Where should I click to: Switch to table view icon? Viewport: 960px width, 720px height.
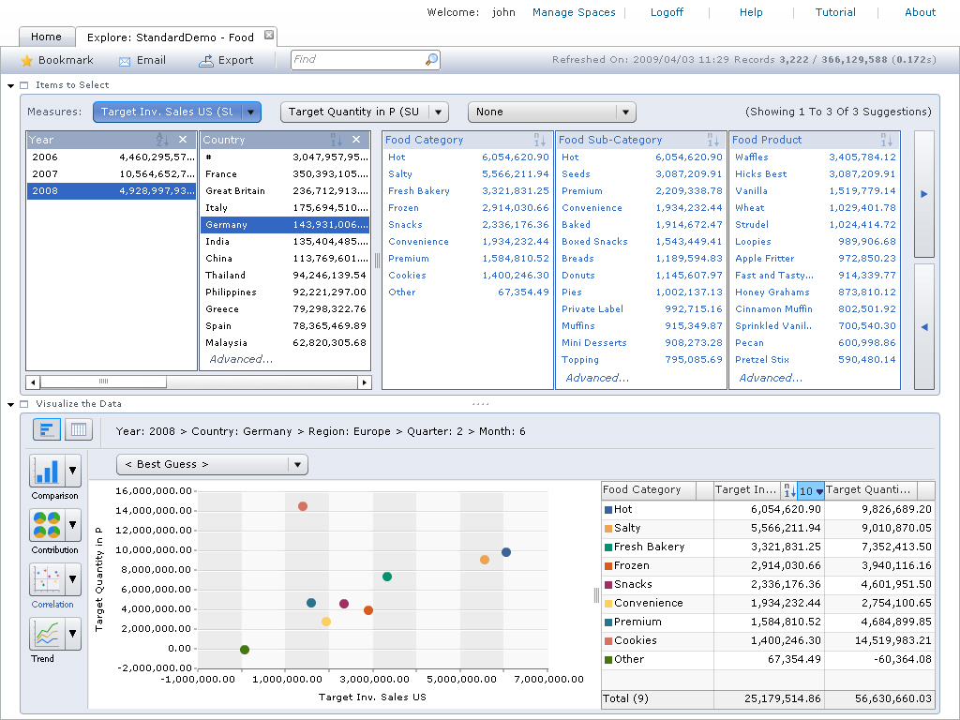coord(80,430)
